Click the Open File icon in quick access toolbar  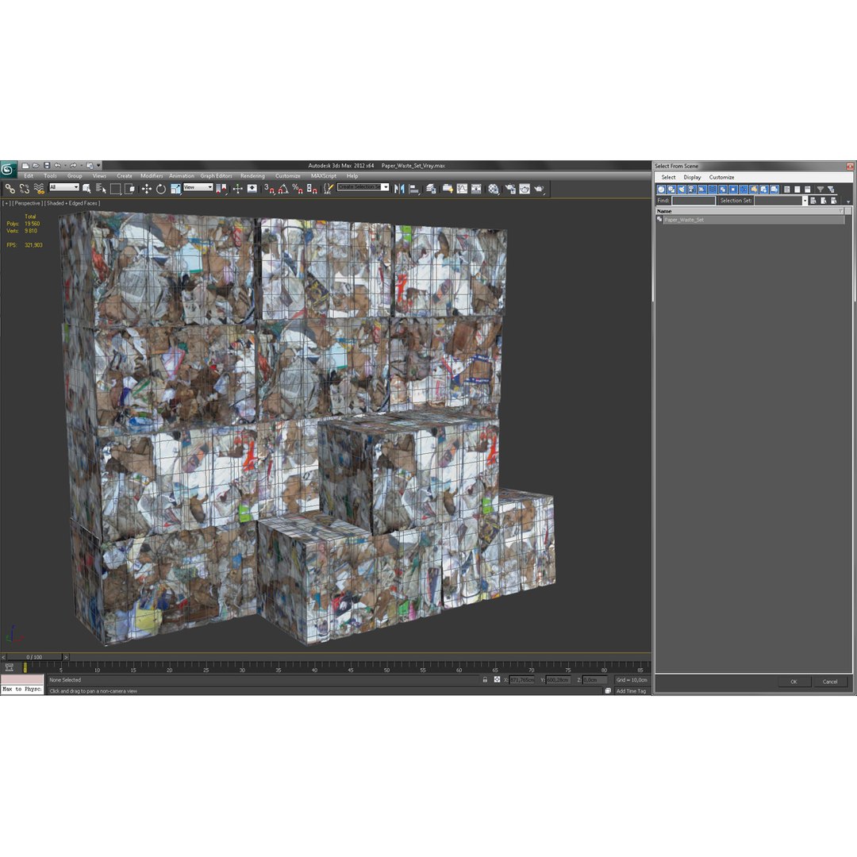click(36, 166)
